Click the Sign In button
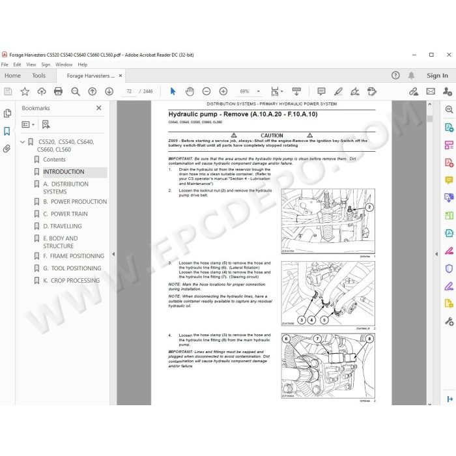The image size is (456, 456). [x=437, y=76]
